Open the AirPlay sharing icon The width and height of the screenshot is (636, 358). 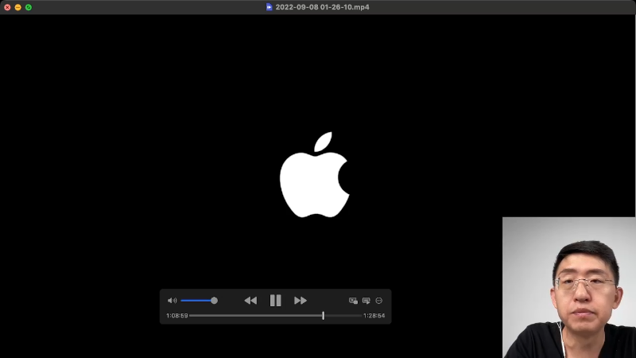(366, 301)
